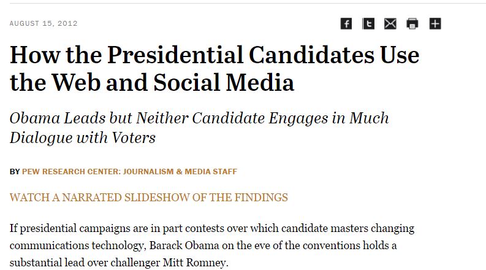Watch a narrated slideshow of the findings
The width and height of the screenshot is (486, 270).
click(x=149, y=198)
